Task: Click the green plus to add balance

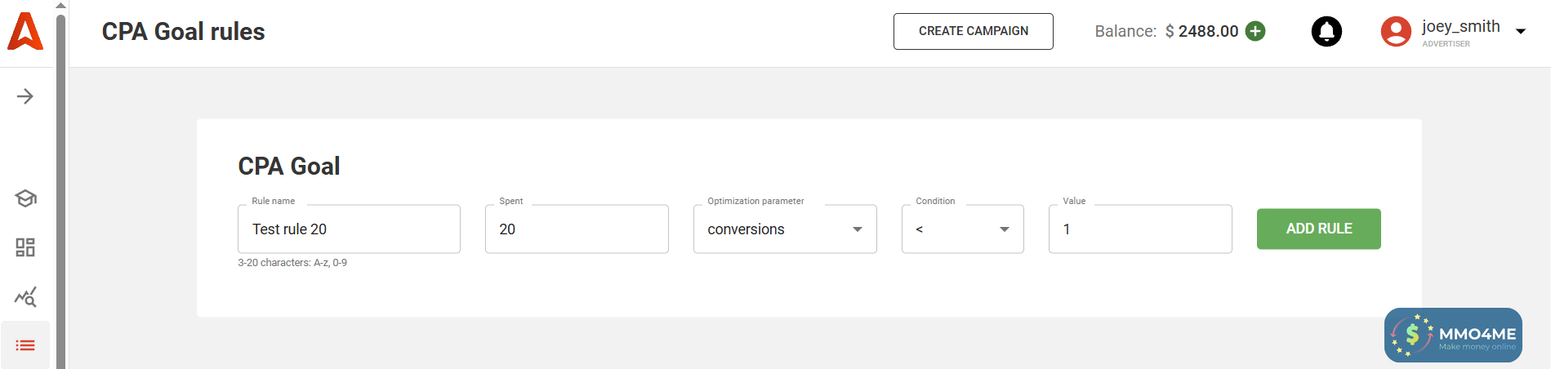Action: coord(1255,31)
